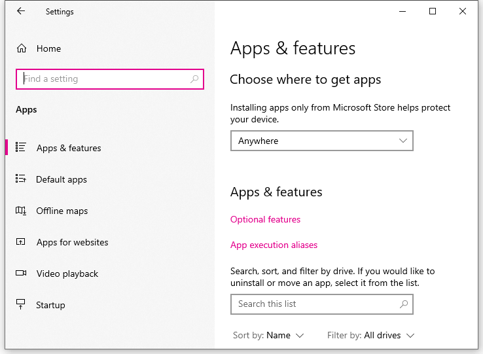
Task: Go to Offline maps section
Action: (62, 211)
